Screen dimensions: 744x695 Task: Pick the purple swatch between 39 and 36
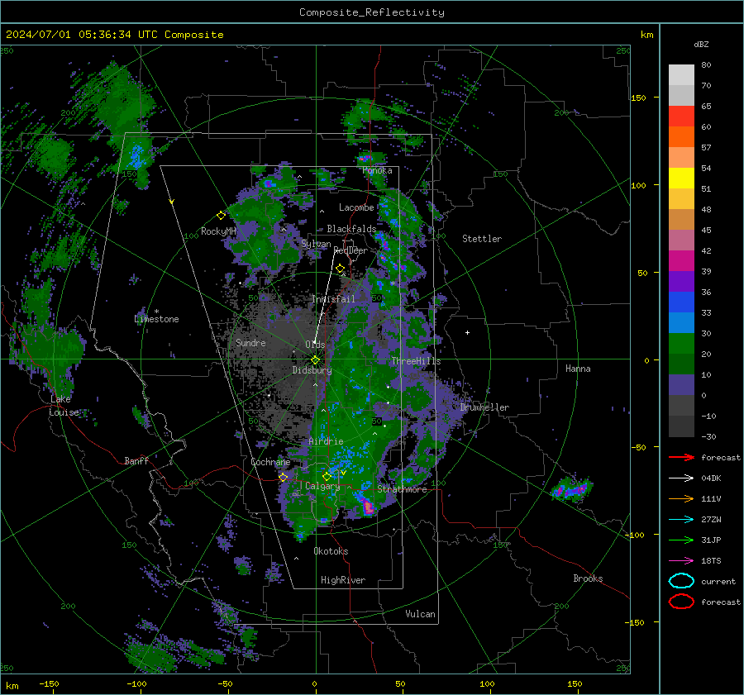point(681,282)
